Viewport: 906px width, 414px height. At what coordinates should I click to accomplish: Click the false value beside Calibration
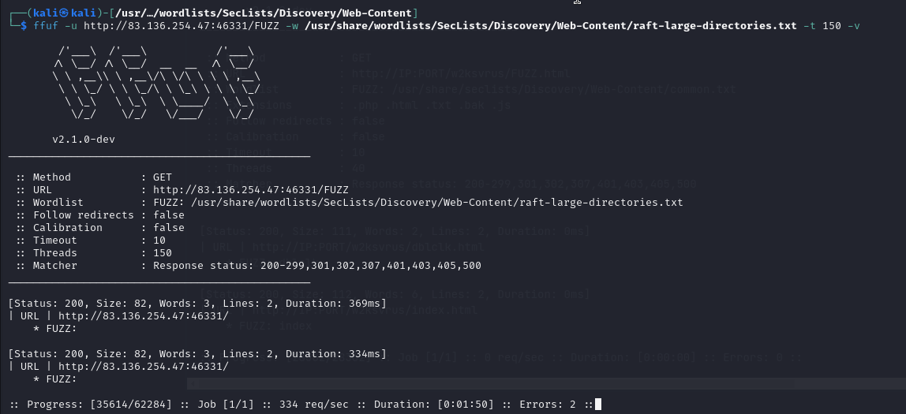click(x=169, y=227)
